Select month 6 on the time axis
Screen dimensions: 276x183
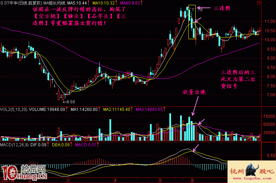tap(193, 181)
